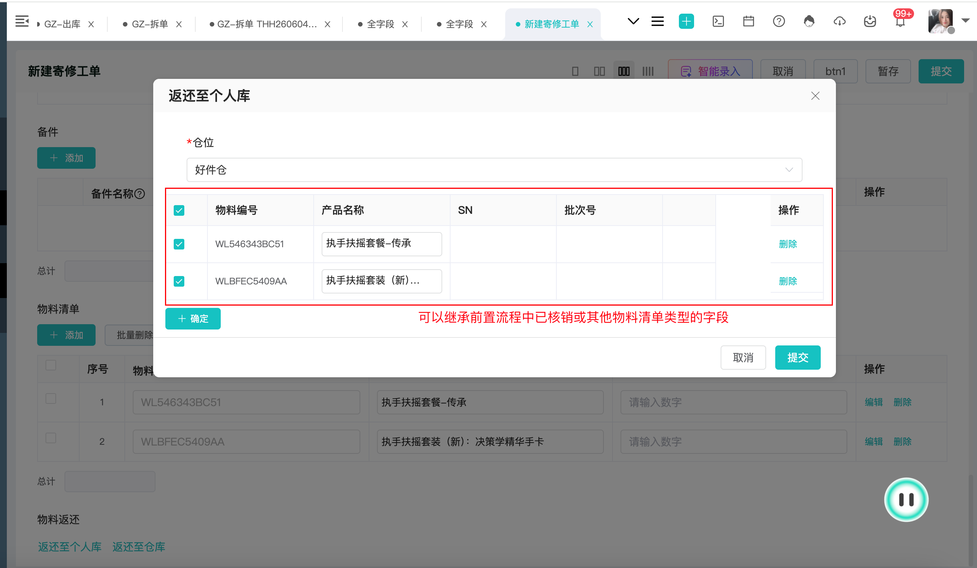Screen dimensions: 977x568
Task: Select two-column layout icon
Action: coord(599,71)
